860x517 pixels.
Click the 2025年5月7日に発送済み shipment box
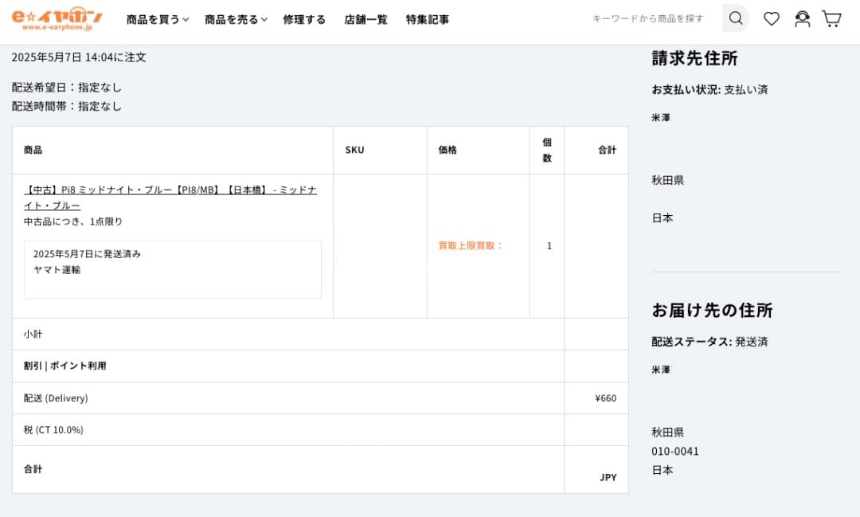(x=172, y=269)
